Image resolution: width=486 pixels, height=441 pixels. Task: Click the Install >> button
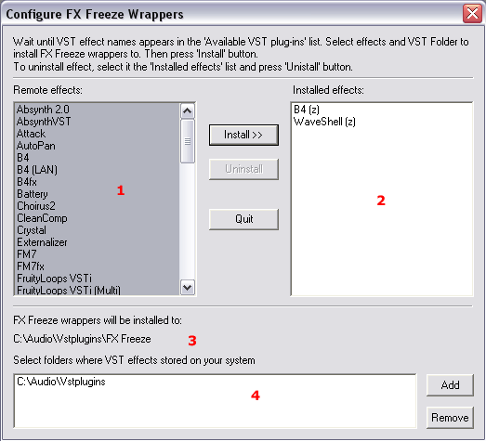click(243, 135)
